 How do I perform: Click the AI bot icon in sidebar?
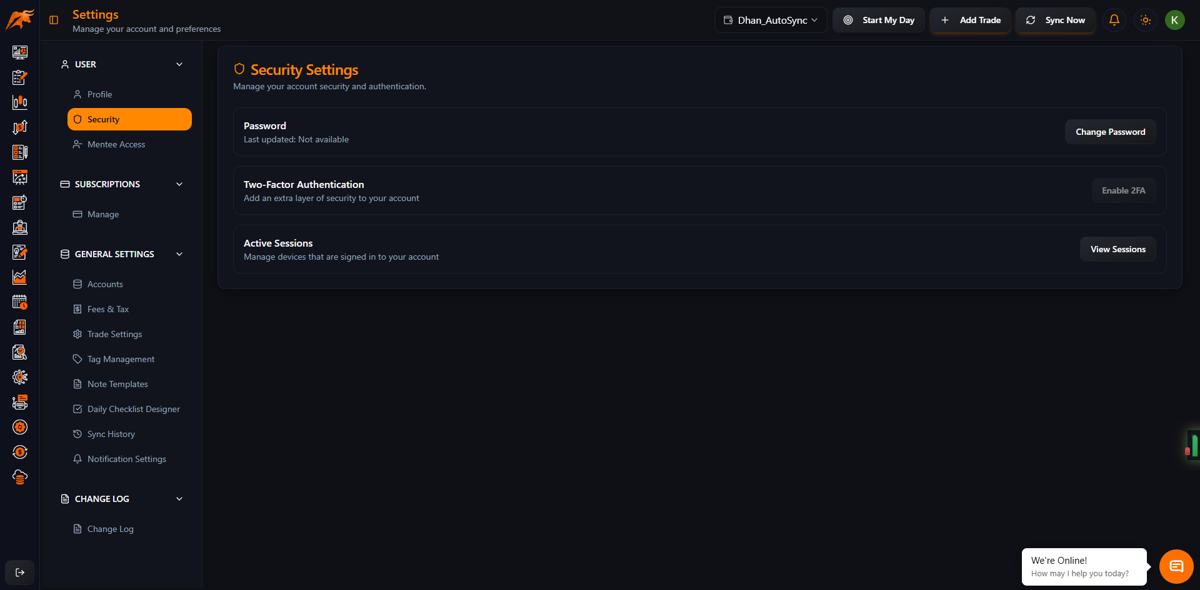click(19, 401)
